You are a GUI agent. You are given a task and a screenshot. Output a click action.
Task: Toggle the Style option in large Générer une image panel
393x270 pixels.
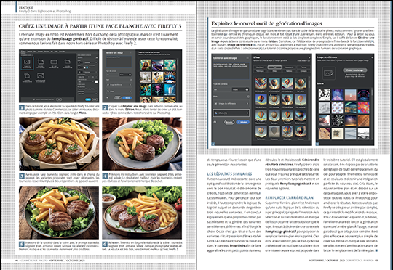(248, 97)
